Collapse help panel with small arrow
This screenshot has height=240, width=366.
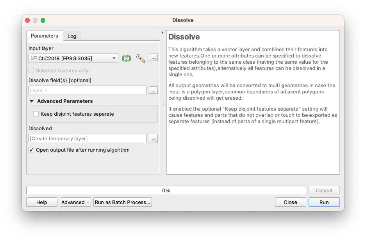162,32
